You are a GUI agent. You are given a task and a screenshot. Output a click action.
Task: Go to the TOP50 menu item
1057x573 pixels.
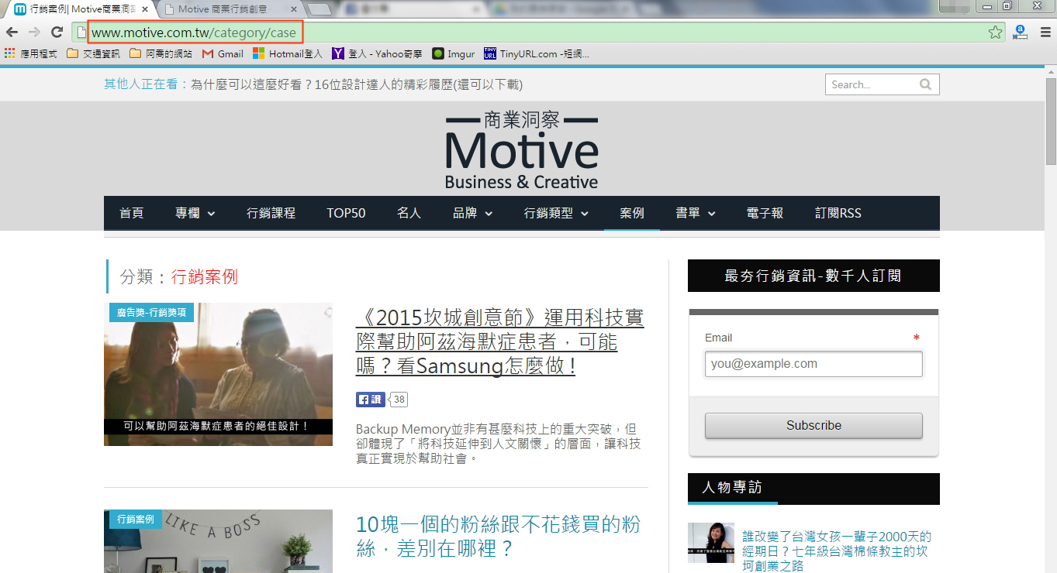(346, 213)
